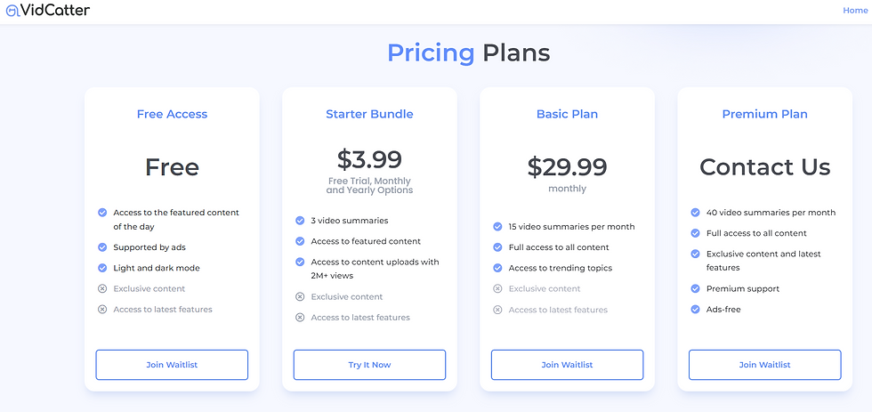Screen dimensions: 872x412
Task: Click checkmark icon next to Light and dark mode
Action: pyautogui.click(x=102, y=268)
